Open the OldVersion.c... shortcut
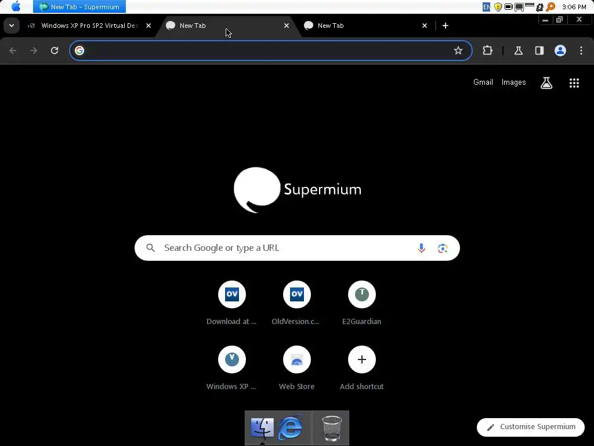This screenshot has width=594, height=446. coord(296,303)
